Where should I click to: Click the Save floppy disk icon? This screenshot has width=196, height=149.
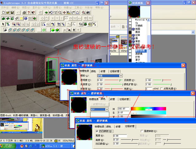coord(12,13)
